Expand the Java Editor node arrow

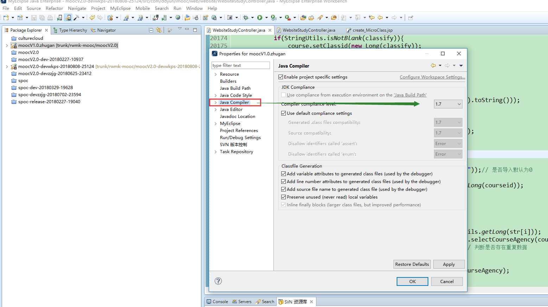pyautogui.click(x=215, y=109)
